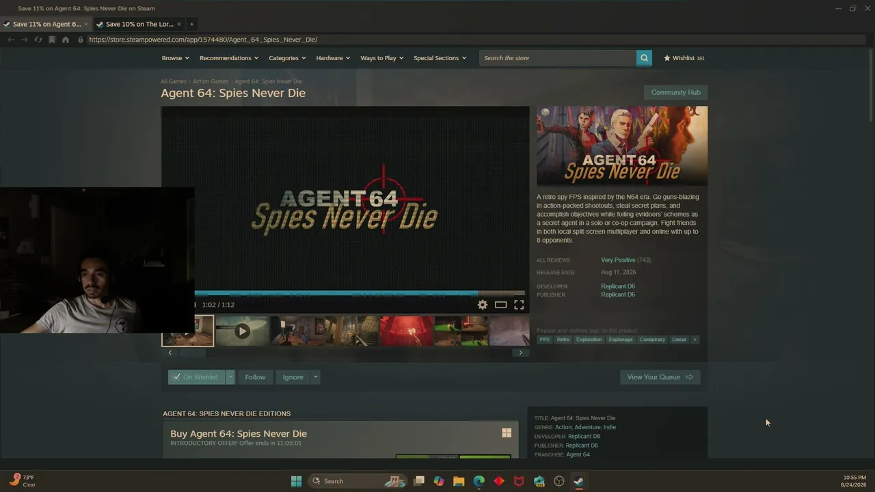875x492 pixels.
Task: Close the 'Save 11% on Agent 6...' tab
Action: tap(86, 24)
